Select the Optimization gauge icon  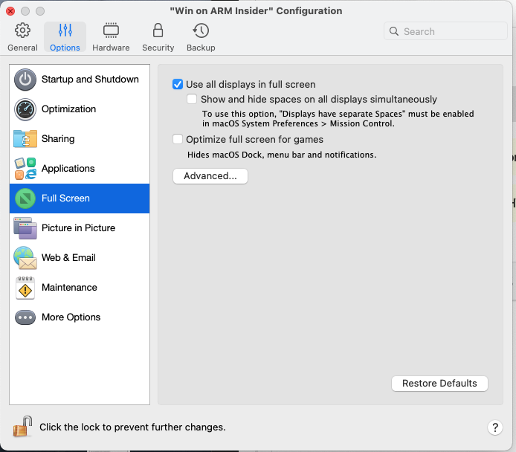pos(25,109)
